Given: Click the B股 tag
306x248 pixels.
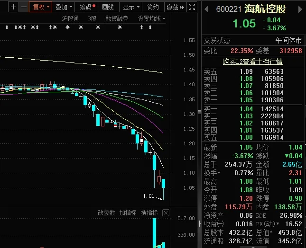Looking at the screenshot, I should point(93,18).
